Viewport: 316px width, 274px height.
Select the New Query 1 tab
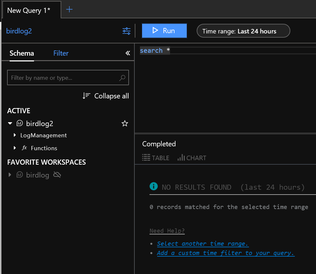click(31, 10)
